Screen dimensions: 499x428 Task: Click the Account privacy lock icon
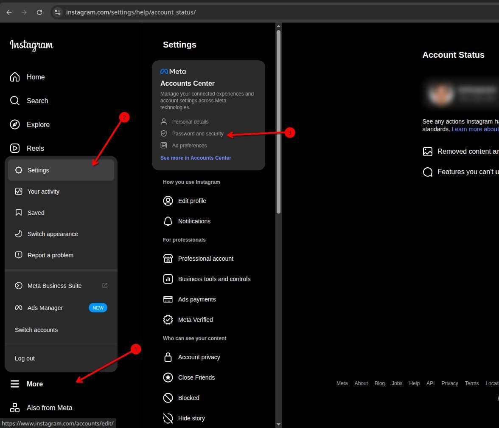click(168, 357)
